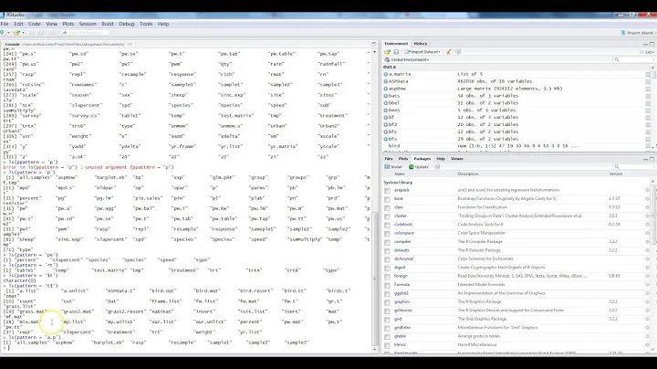Expand the bats data frame arrow

(385, 96)
